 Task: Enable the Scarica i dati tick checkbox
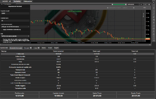2,40
